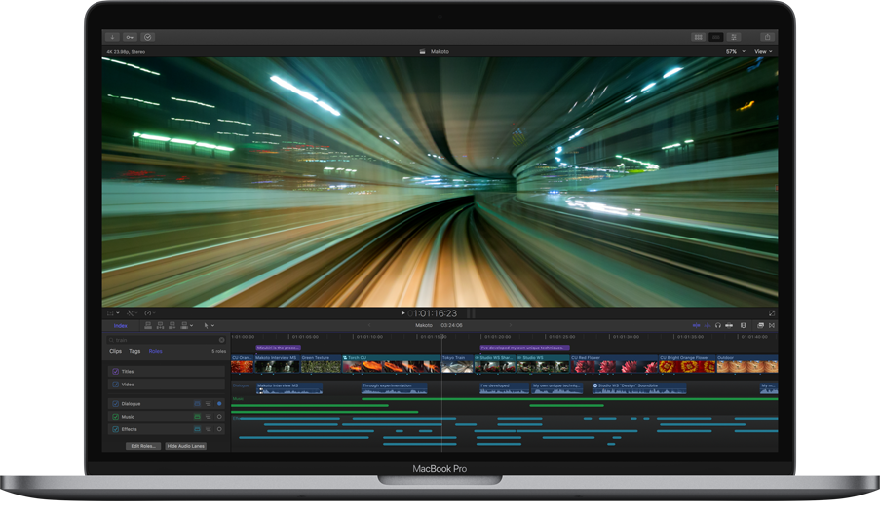This screenshot has height=513, width=880.
Task: Click the Import Media arrow icon
Action: pyautogui.click(x=112, y=37)
